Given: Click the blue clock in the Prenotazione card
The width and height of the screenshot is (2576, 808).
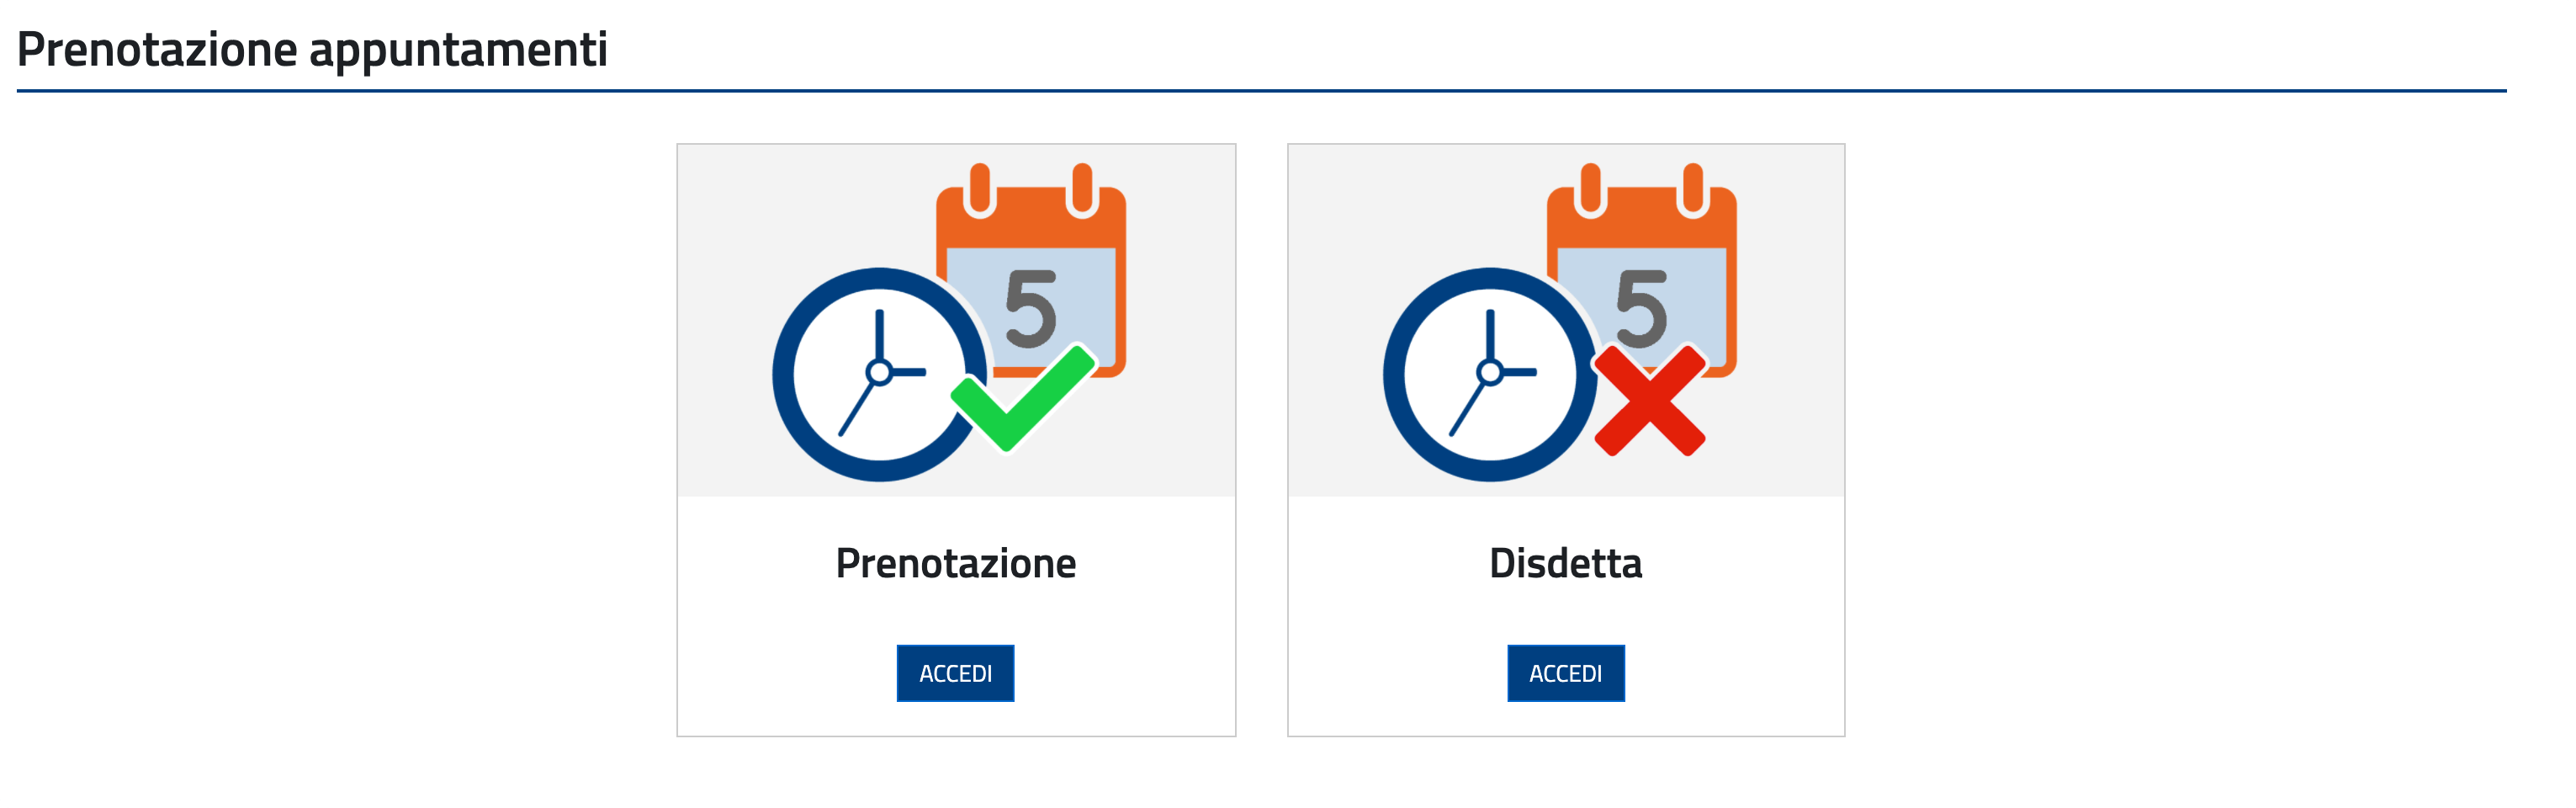Looking at the screenshot, I should [x=878, y=374].
